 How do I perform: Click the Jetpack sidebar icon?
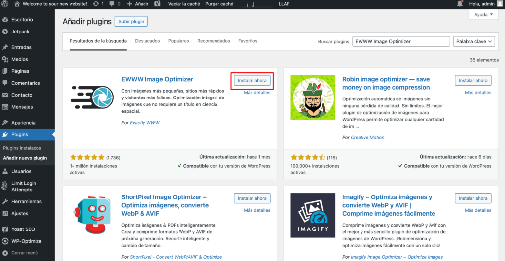5,32
